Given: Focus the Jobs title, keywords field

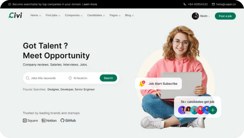Looking at the screenshot, I should pyautogui.click(x=46, y=78).
